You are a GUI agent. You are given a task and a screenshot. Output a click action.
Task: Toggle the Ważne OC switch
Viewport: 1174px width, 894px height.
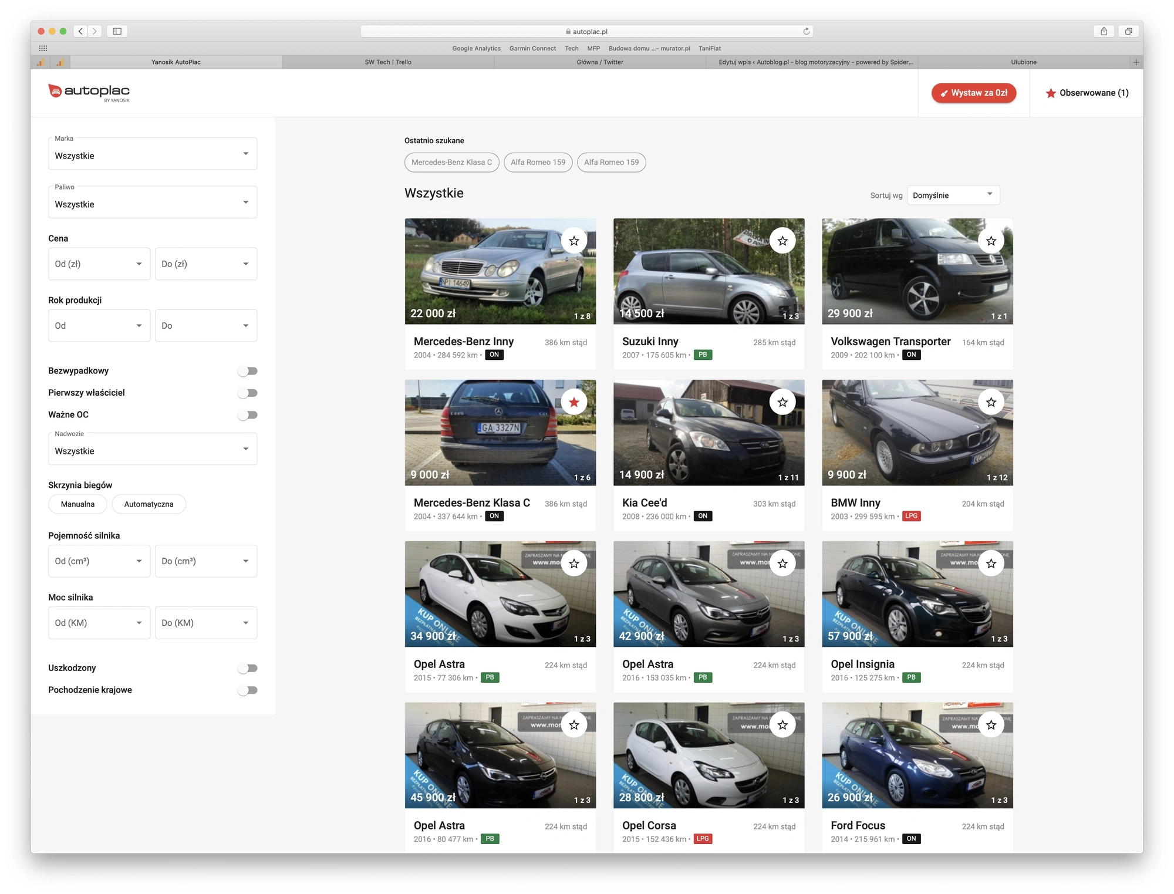click(x=248, y=415)
